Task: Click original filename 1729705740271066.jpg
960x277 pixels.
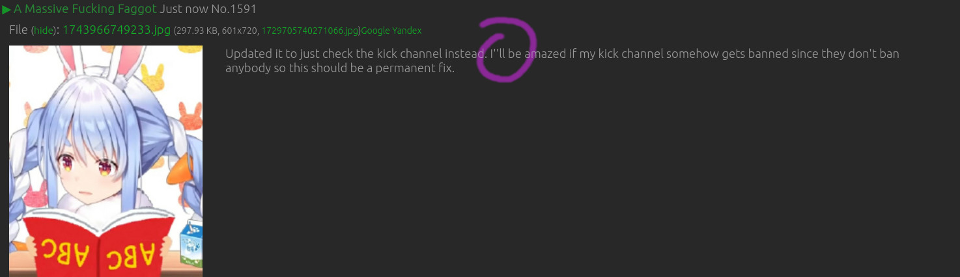Action: pyautogui.click(x=310, y=31)
